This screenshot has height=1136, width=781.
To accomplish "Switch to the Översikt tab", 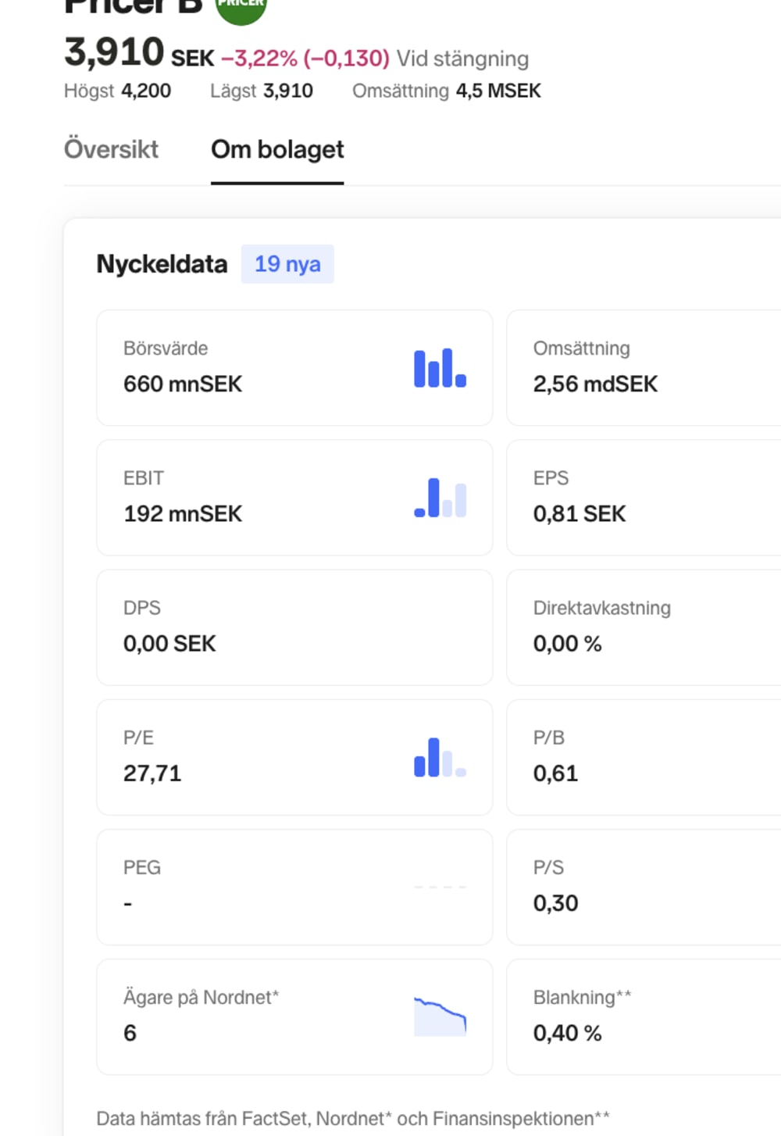I will tap(111, 149).
